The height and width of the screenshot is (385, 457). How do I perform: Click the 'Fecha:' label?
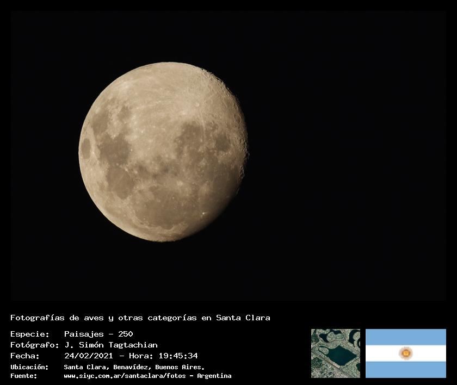(x=25, y=356)
